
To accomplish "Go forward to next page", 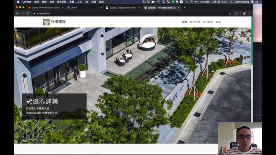I will [22, 13].
